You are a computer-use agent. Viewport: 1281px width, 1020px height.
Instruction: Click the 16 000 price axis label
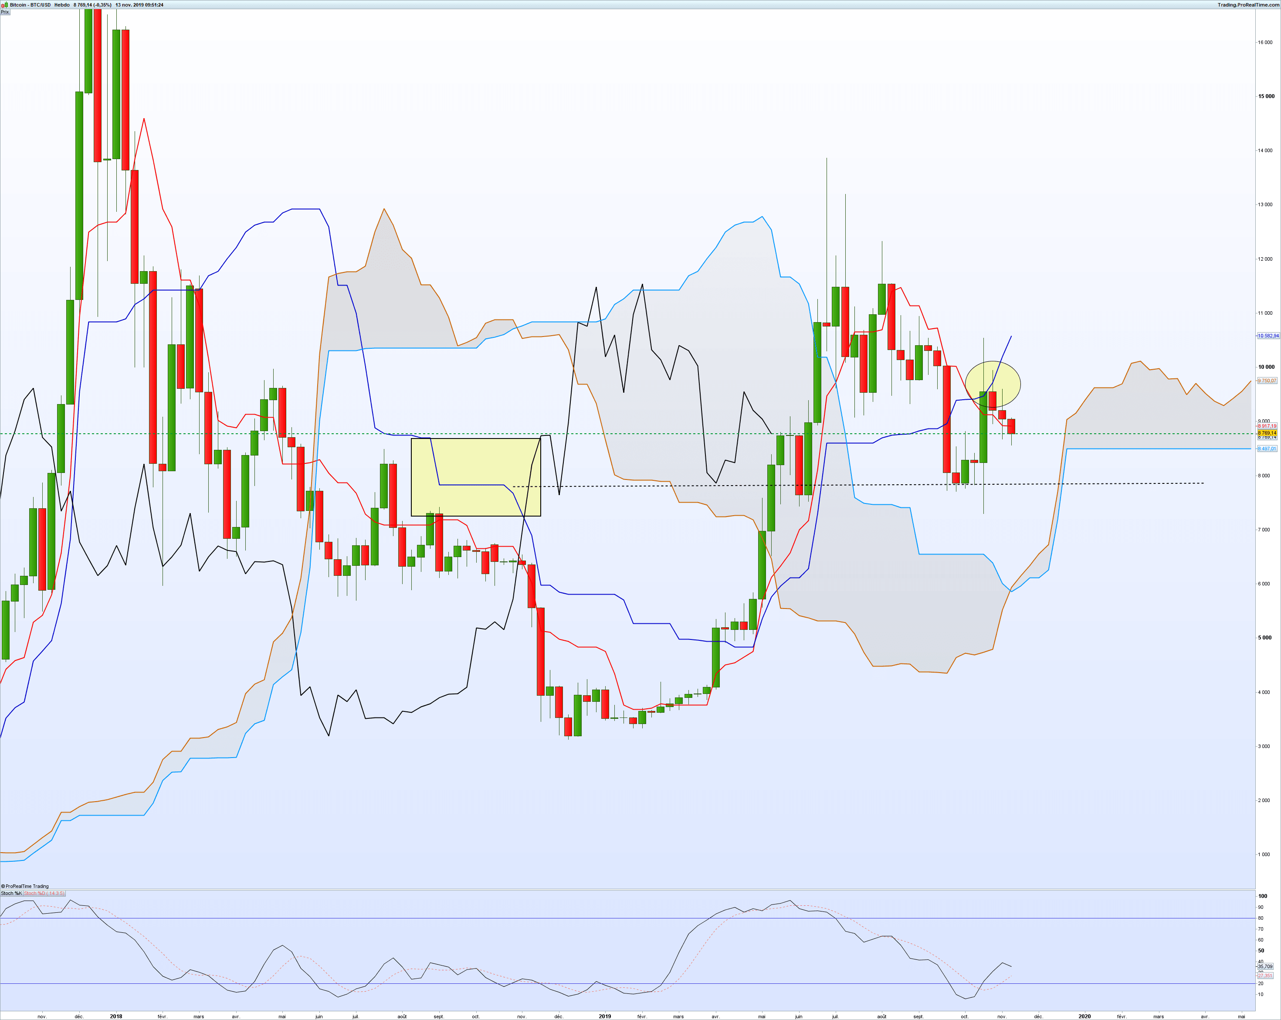[1265, 42]
